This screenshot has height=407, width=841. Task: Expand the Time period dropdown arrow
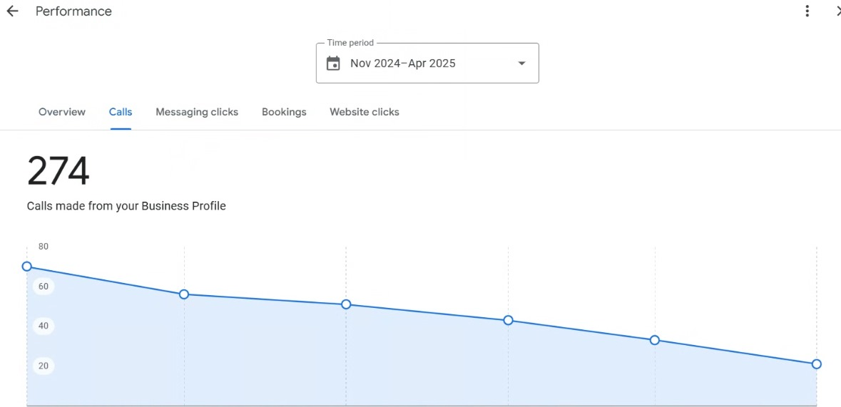click(521, 63)
